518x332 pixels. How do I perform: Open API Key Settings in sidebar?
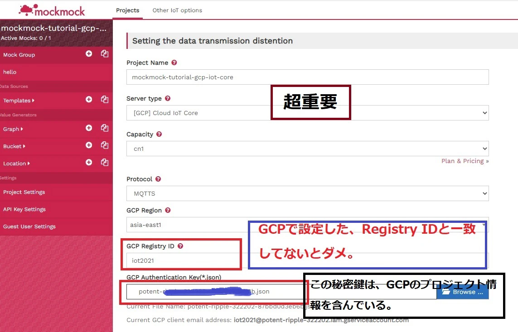(x=56, y=209)
